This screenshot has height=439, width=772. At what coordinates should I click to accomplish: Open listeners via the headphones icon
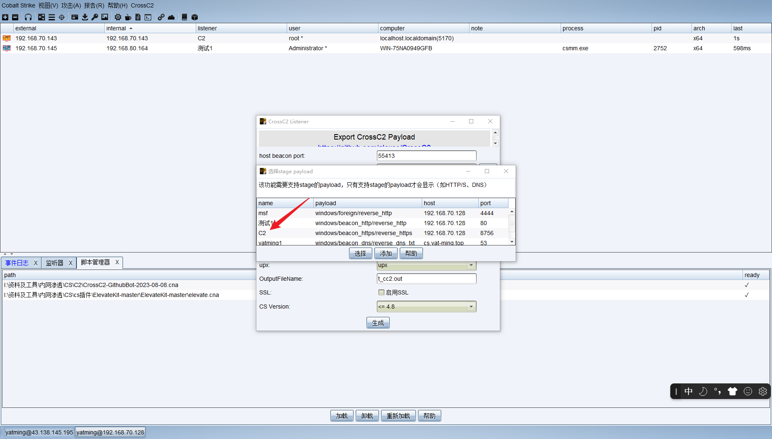click(x=28, y=17)
